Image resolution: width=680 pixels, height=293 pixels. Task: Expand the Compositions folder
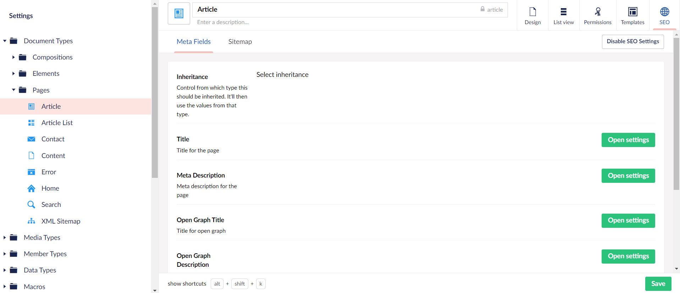[13, 57]
